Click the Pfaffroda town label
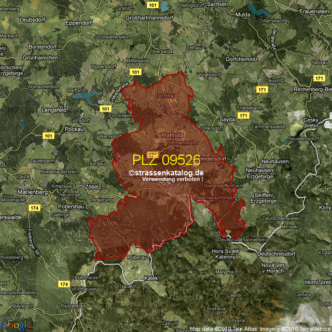332x332 pixels. pyautogui.click(x=172, y=135)
